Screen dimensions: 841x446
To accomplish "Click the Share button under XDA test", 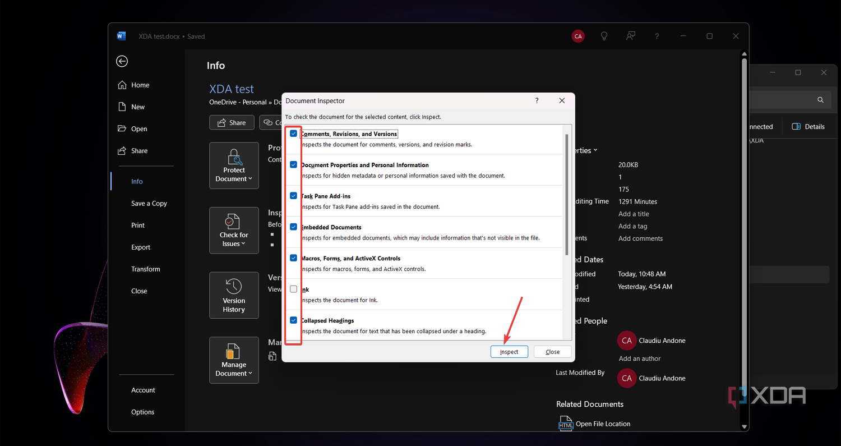I will tap(232, 123).
